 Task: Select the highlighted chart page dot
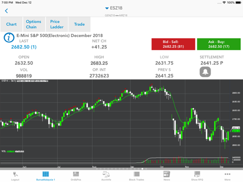click(x=142, y=169)
